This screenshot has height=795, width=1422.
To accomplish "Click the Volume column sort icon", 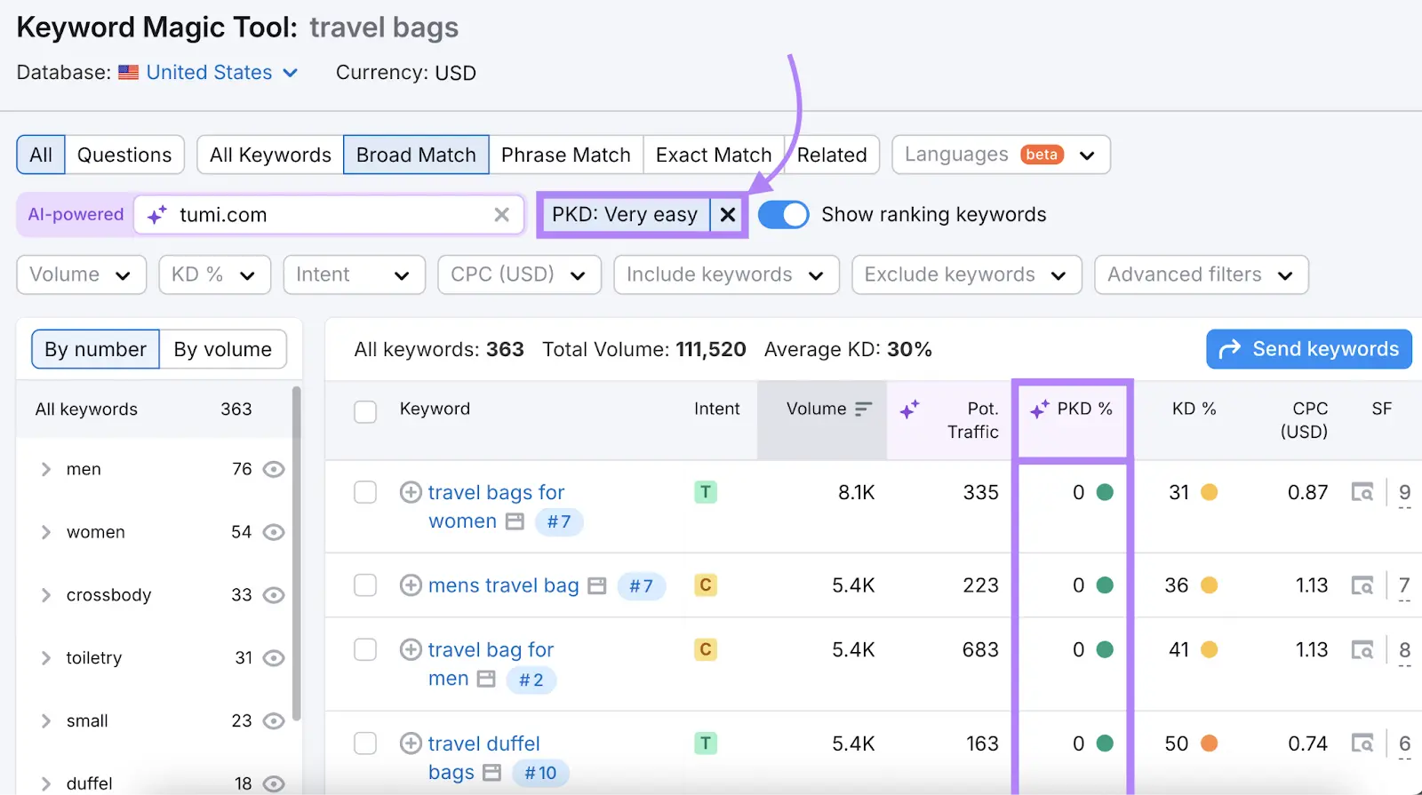I will click(863, 409).
